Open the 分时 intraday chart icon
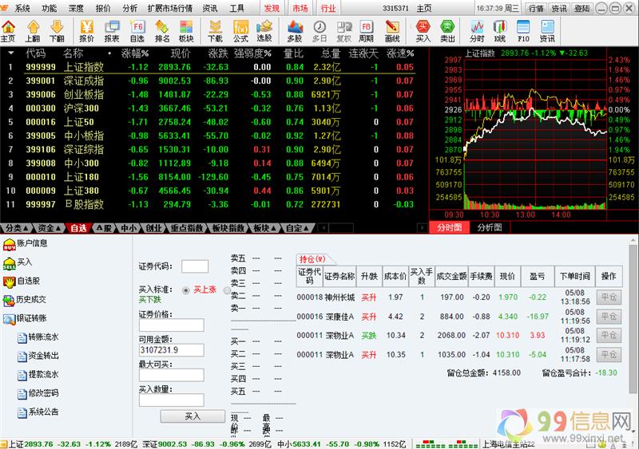 click(477, 30)
